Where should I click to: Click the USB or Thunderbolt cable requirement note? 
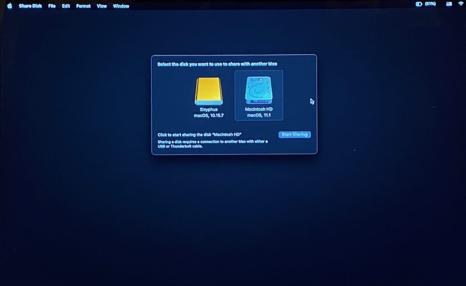(213, 144)
